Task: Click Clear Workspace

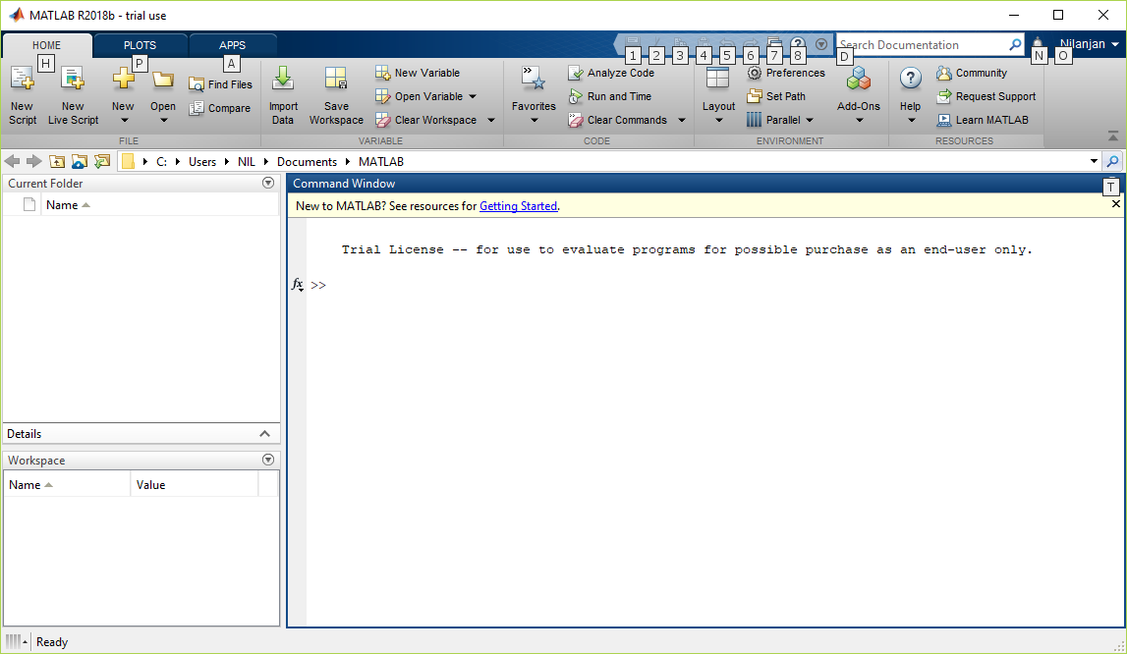Action: (x=426, y=120)
